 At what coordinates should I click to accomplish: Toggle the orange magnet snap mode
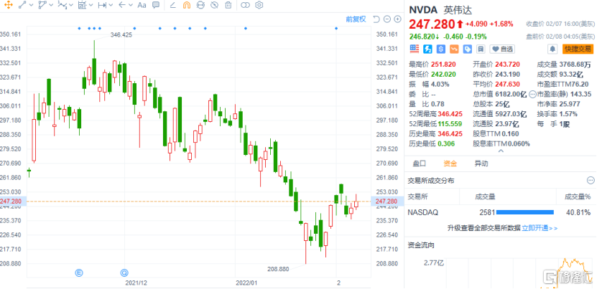[x=187, y=5]
